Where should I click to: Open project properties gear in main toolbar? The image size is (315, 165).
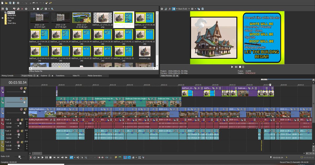(x=18, y=3)
